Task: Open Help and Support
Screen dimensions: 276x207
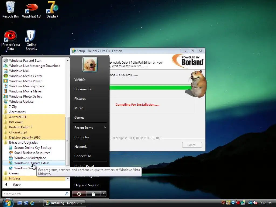Action: pos(90,185)
